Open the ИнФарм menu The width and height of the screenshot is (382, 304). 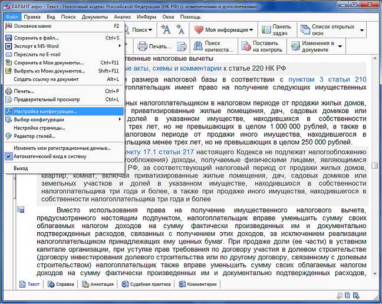146,17
